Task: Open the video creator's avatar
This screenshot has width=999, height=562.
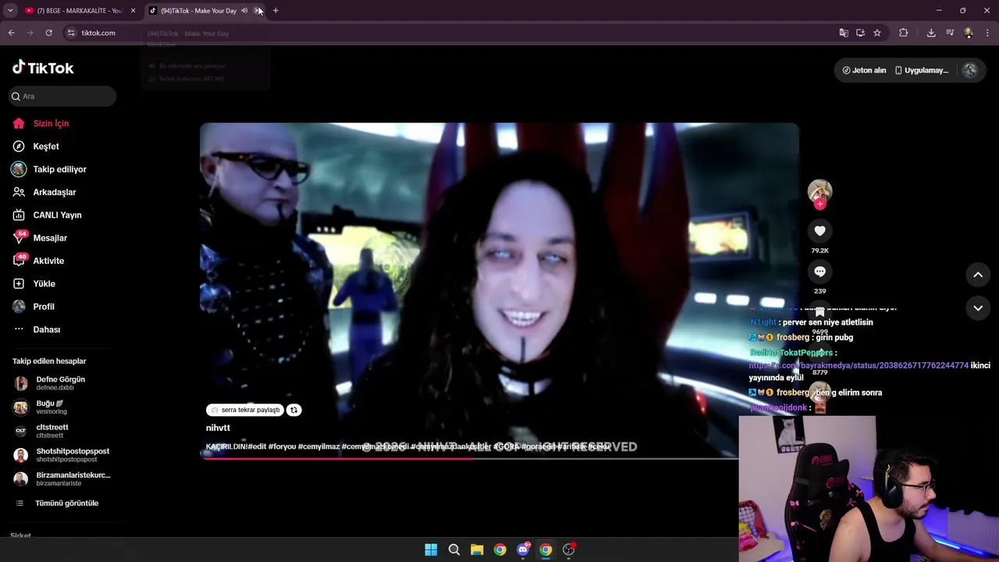Action: click(x=819, y=191)
